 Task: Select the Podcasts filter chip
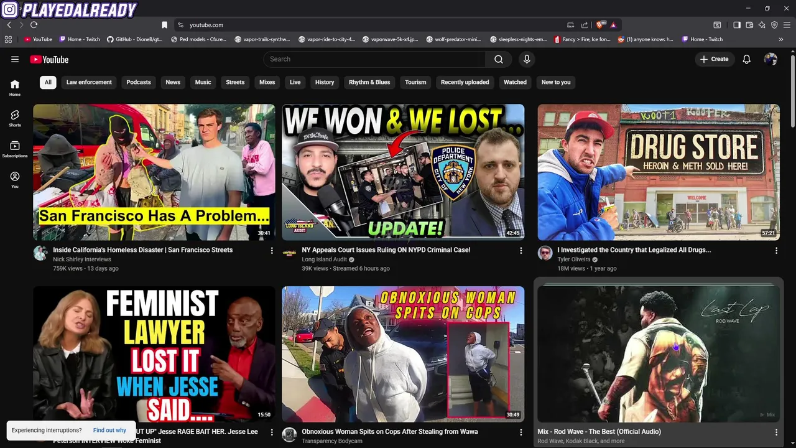(x=139, y=82)
